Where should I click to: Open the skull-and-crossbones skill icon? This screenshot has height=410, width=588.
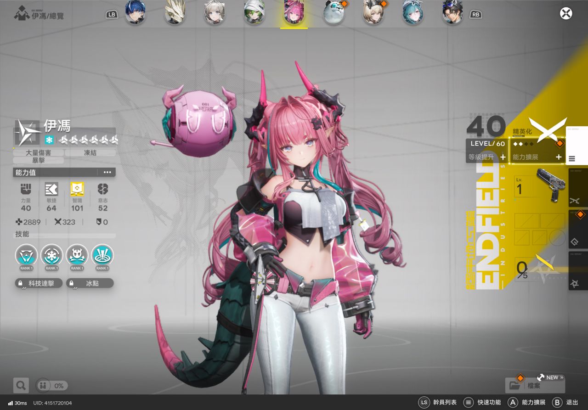[77, 255]
